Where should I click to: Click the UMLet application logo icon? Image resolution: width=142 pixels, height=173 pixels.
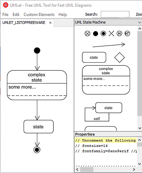pos(6,5)
